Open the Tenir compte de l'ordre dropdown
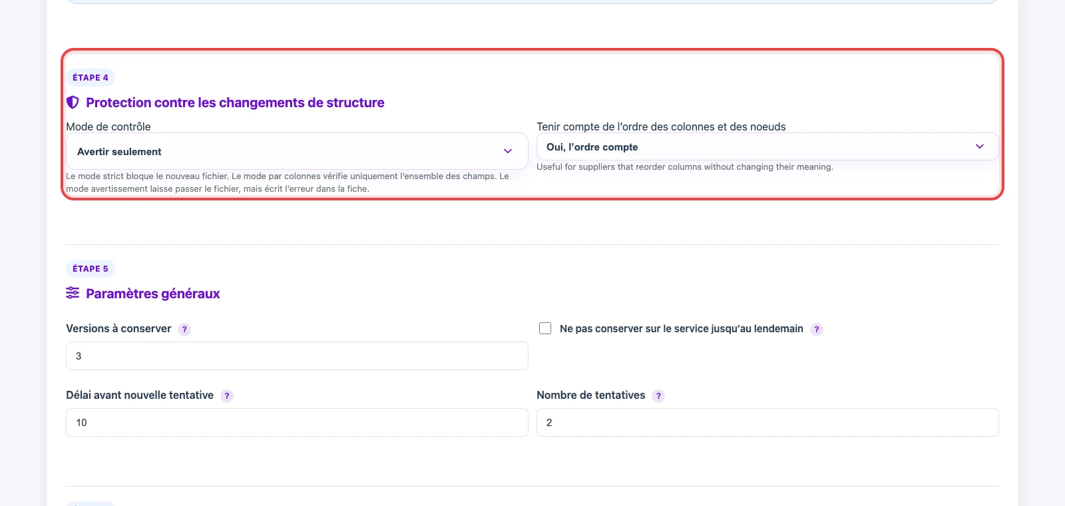The height and width of the screenshot is (506, 1065). pos(767,146)
